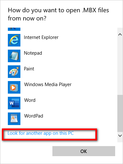The image size is (123, 164).
Task: Click the scrollbar up arrow
Action: pyautogui.click(x=120, y=35)
